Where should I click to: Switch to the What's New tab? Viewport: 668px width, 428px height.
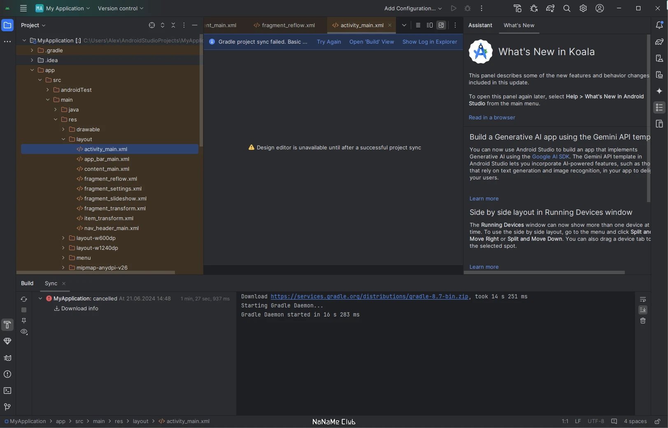pos(519,25)
